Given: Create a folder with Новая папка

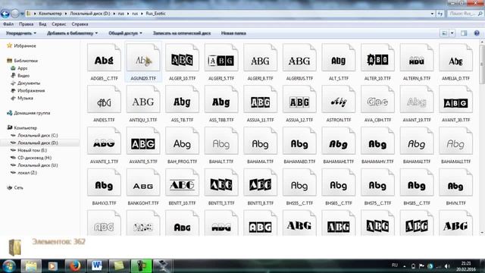Looking at the screenshot, I should click(233, 33).
